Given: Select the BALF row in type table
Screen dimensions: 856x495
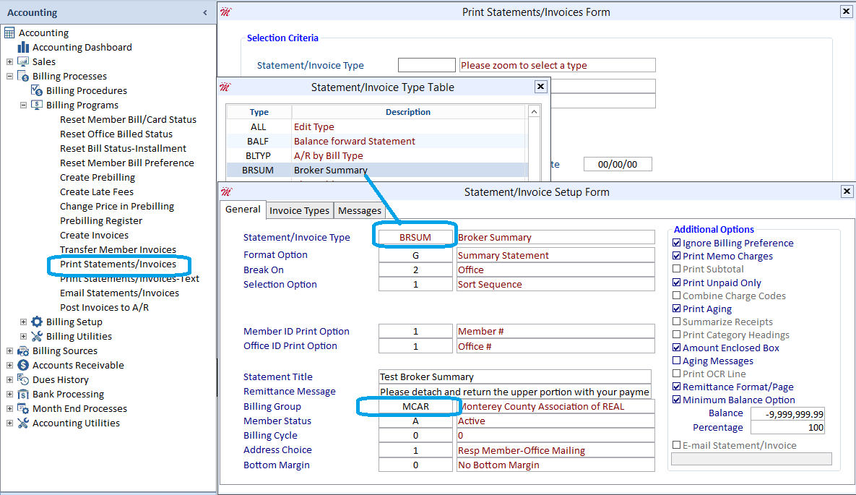Looking at the screenshot, I should coord(376,141).
